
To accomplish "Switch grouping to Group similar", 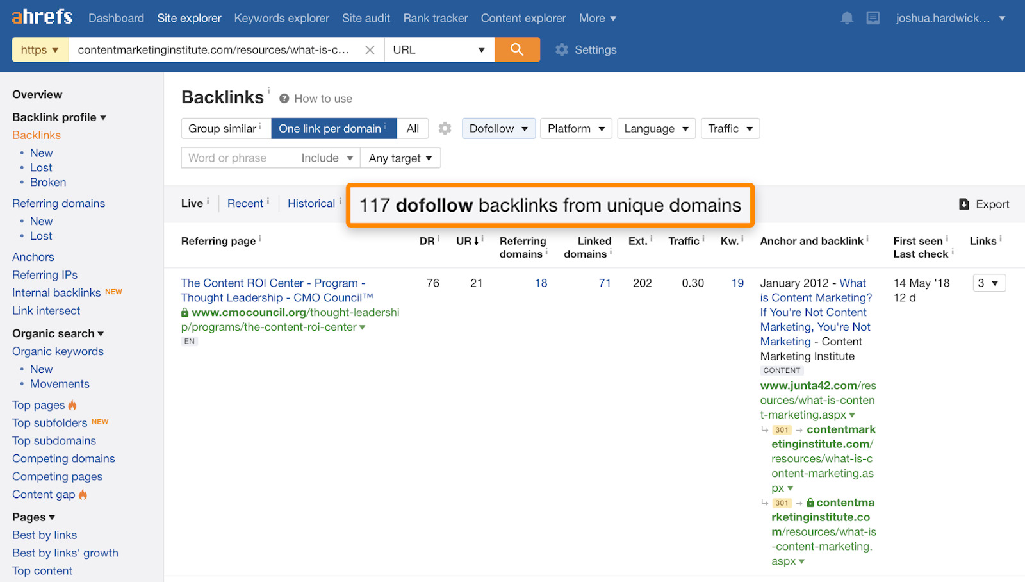I will [x=223, y=128].
